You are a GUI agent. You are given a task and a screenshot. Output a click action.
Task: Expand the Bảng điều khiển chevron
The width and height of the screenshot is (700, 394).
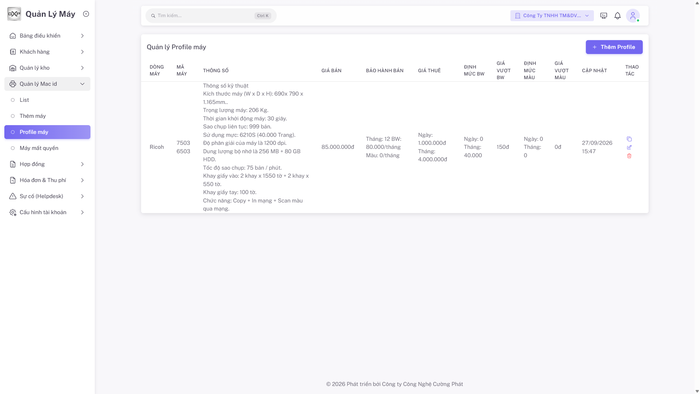tap(82, 36)
